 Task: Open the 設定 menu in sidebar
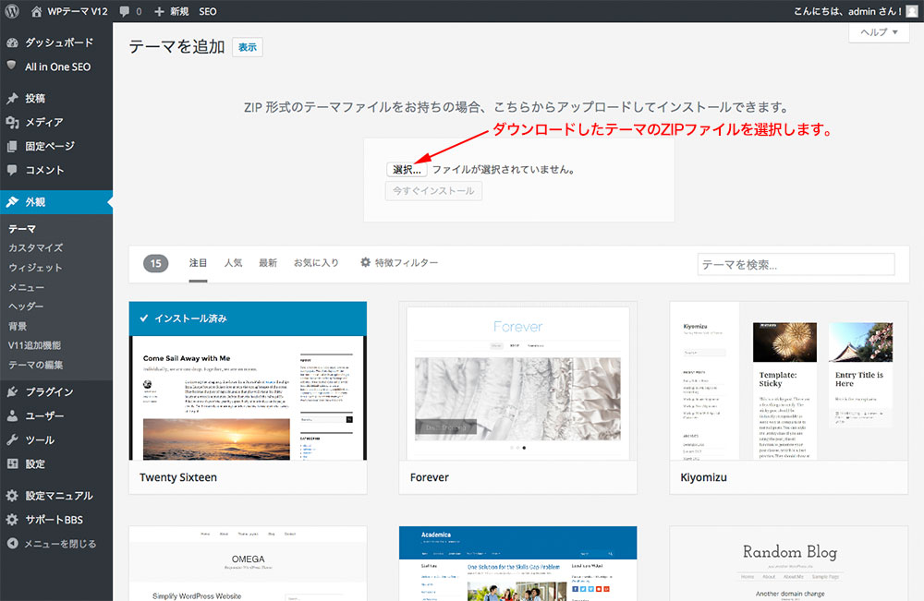(35, 463)
